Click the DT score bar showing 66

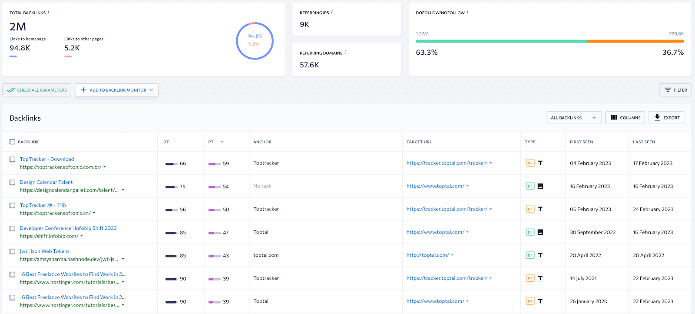point(172,164)
